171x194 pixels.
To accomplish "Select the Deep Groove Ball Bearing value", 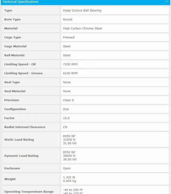I will (82, 10).
